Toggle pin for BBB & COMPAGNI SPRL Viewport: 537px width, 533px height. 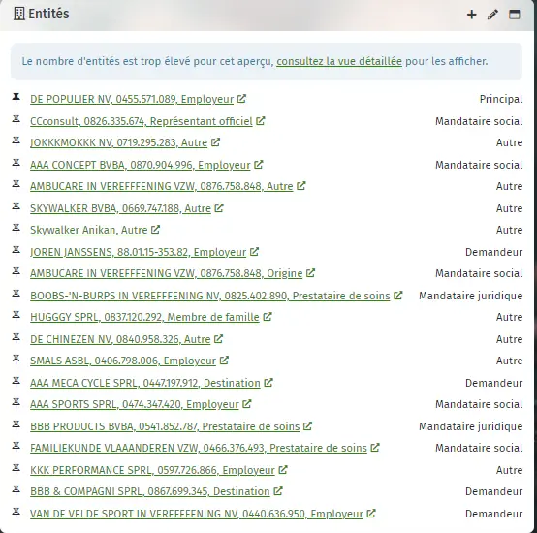[16, 491]
